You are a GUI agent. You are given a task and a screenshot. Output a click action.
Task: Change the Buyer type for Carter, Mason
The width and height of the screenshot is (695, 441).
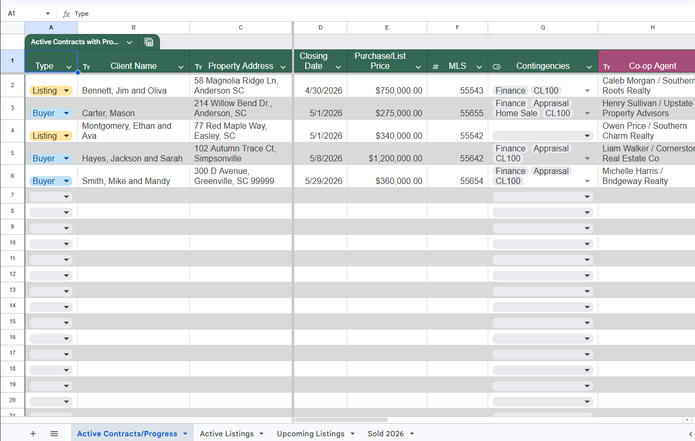tap(51, 113)
